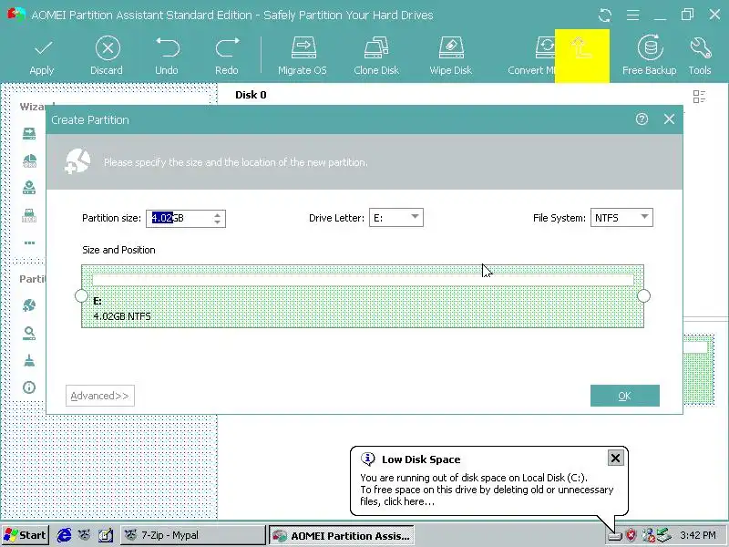Image resolution: width=729 pixels, height=547 pixels.
Task: Switch to 7-Zip - Mypal taskbar window
Action: point(192,535)
